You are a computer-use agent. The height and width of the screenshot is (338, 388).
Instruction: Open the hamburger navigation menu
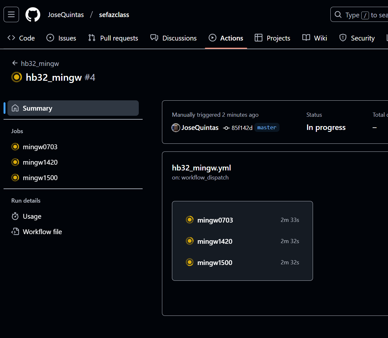11,14
